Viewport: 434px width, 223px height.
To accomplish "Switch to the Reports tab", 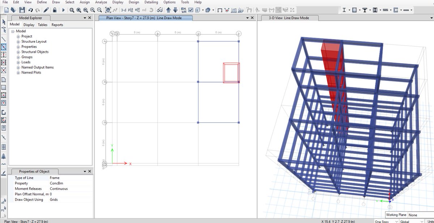I will tap(57, 25).
